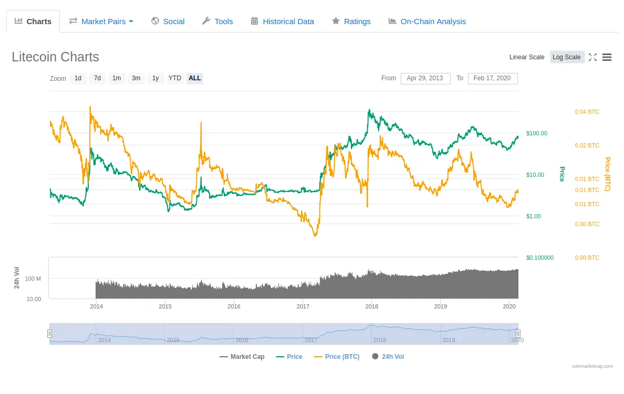Image resolution: width=624 pixels, height=394 pixels.
Task: Click the star icon next to Ratings
Action: pyautogui.click(x=336, y=20)
